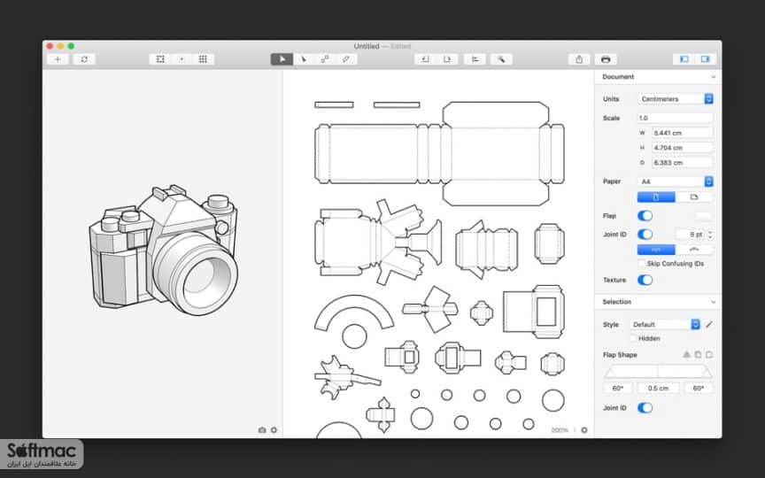
Task: Click the Joint ID font size stepper
Action: tap(710, 235)
